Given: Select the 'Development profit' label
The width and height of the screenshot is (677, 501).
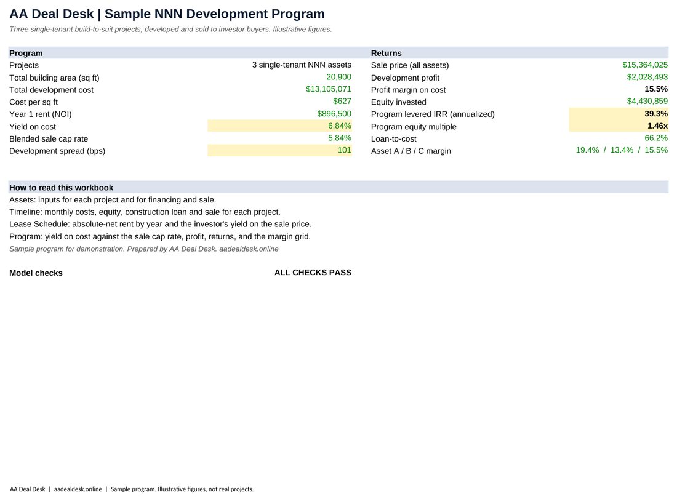Looking at the screenshot, I should click(405, 78).
